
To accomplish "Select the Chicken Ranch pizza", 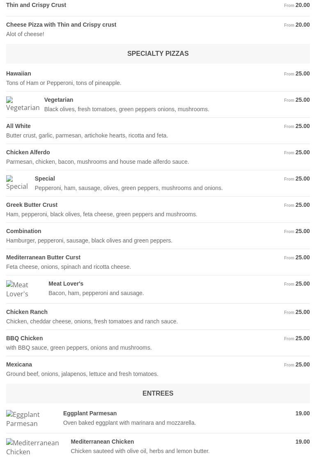I will (27, 312).
